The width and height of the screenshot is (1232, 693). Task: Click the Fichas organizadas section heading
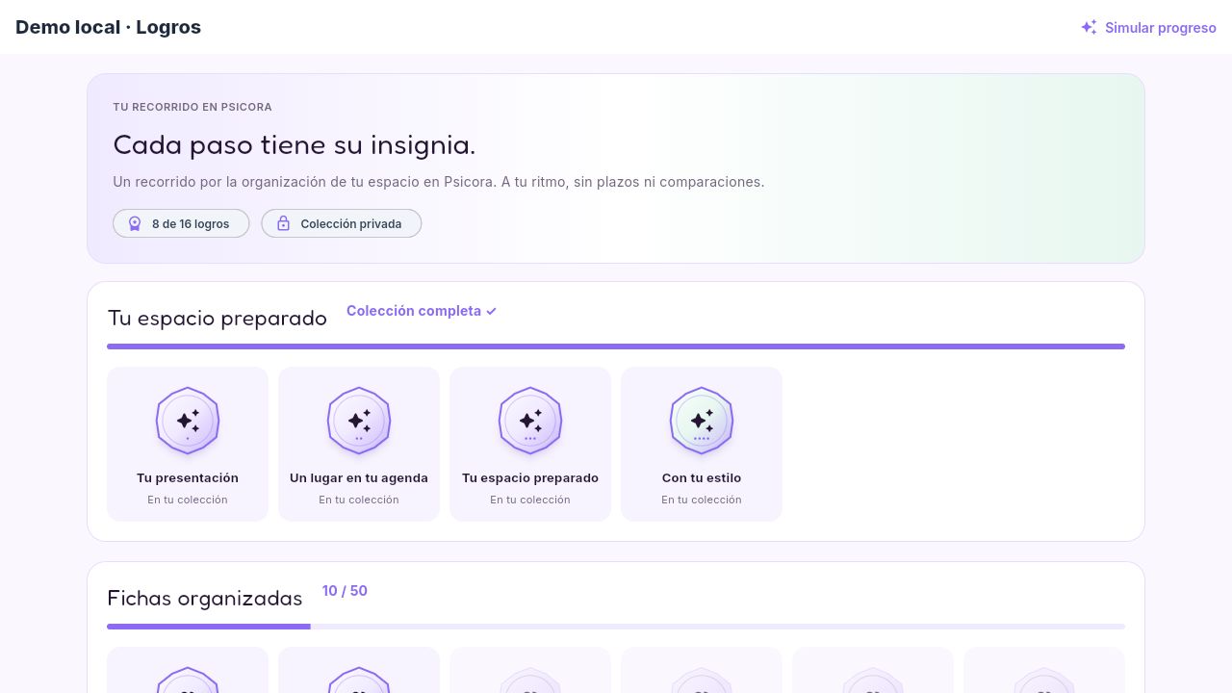pos(205,599)
